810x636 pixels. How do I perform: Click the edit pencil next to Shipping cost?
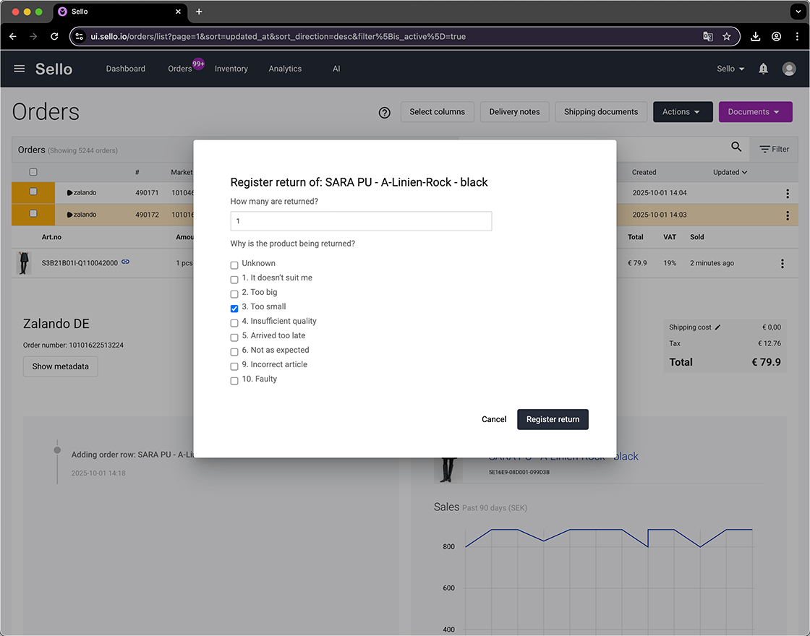(x=716, y=327)
